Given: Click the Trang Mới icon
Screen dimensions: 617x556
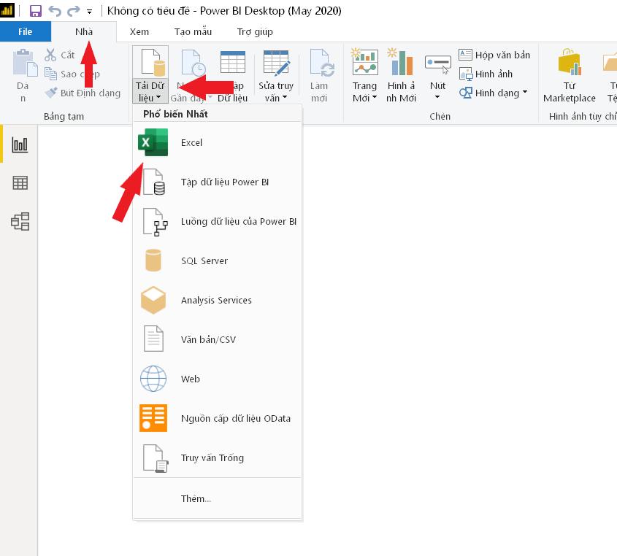Looking at the screenshot, I should [x=365, y=62].
